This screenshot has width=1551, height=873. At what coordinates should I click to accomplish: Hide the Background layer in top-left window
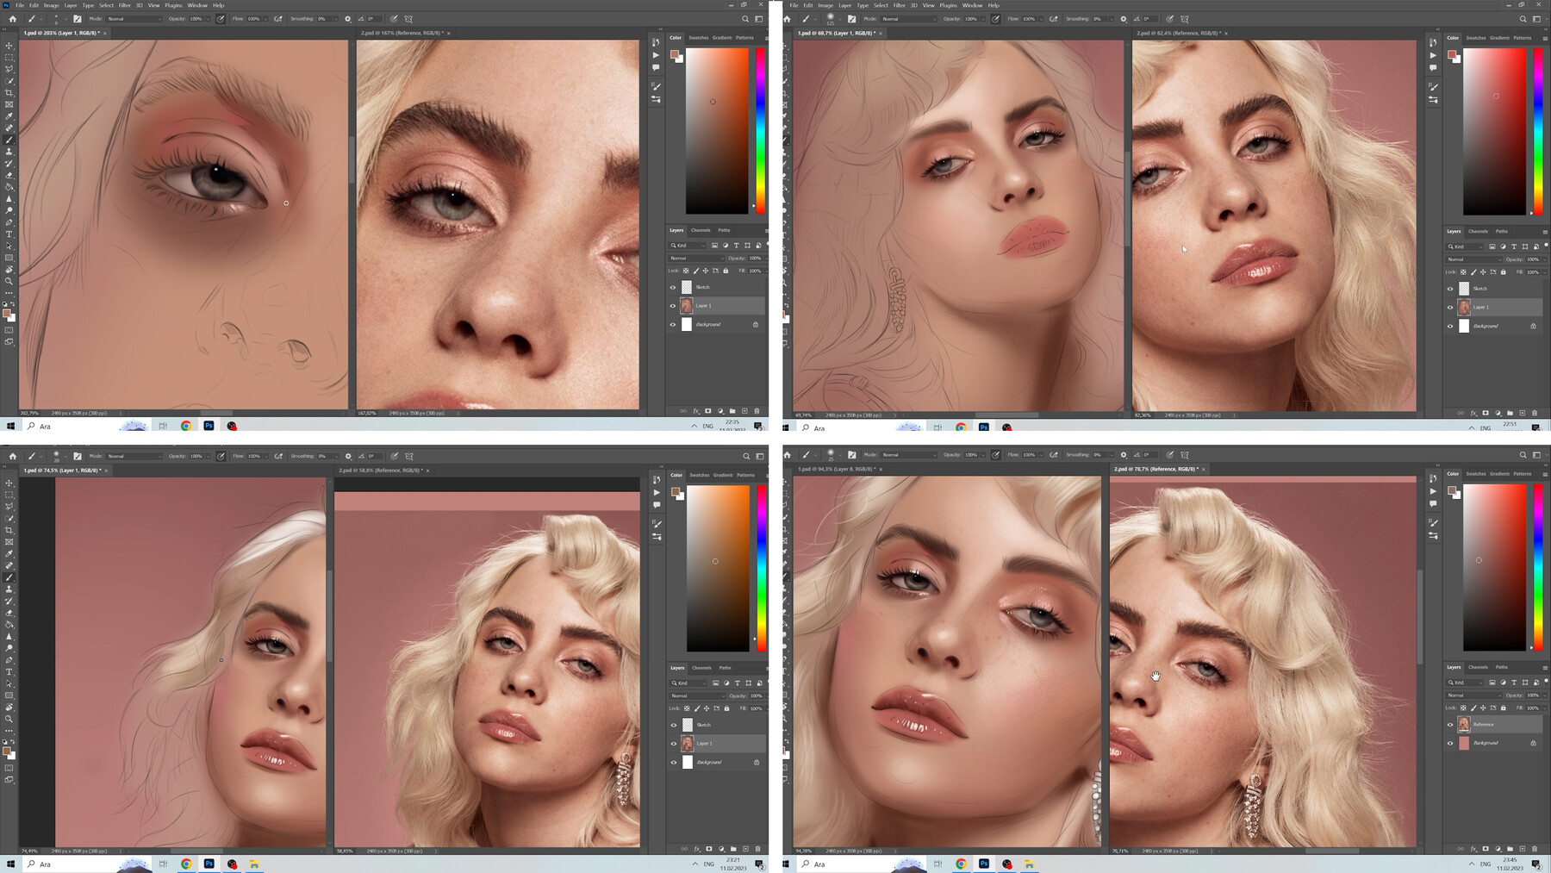pos(673,325)
